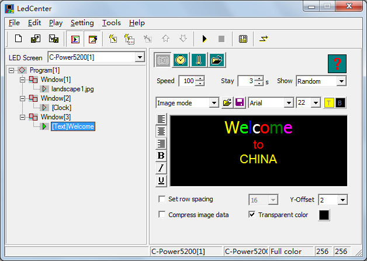Click the clock window icon button
This screenshot has width=367, height=261.
coord(181,60)
